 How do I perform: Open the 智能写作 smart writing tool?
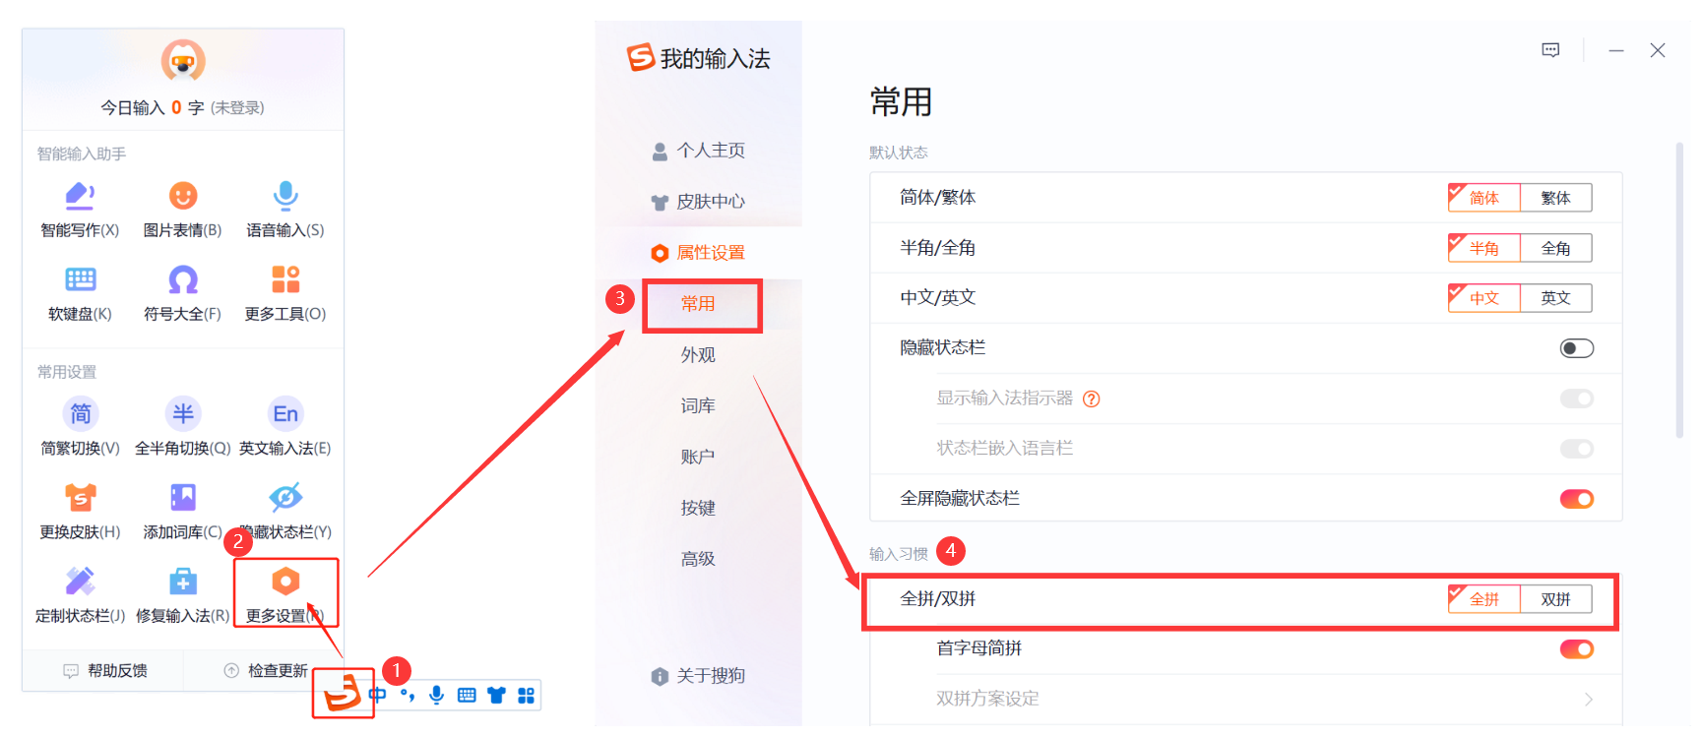[80, 197]
